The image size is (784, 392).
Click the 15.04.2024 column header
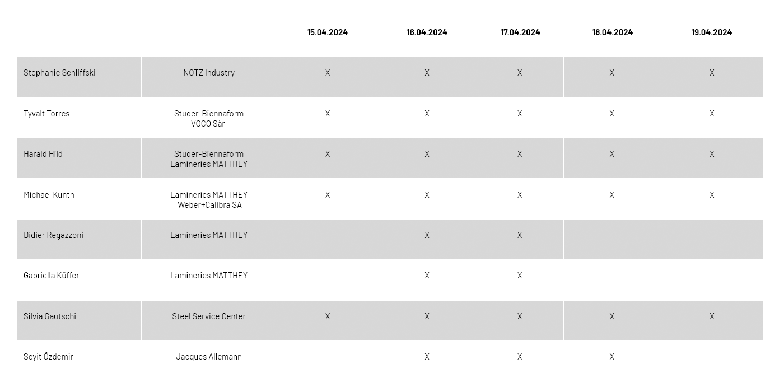pos(328,32)
